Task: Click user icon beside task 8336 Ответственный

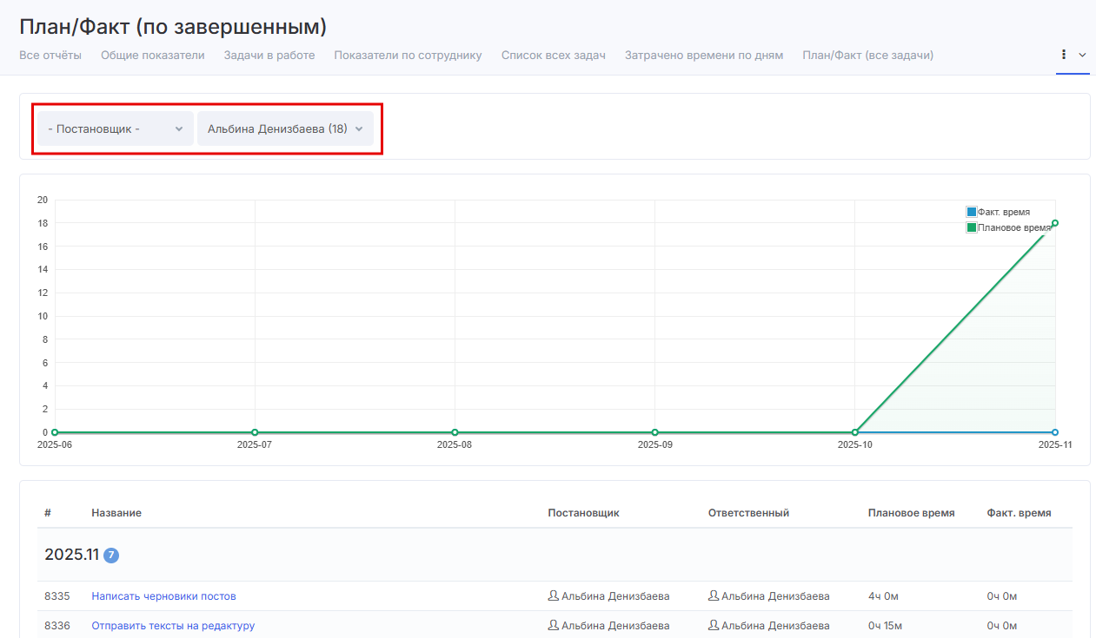Action: [714, 626]
